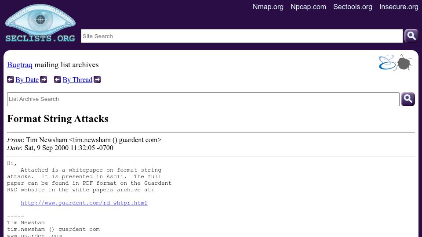The image size is (422, 237).
Task: Focus the List Archive Search field
Action: click(203, 99)
